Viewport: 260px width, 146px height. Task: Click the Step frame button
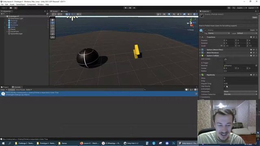coord(134,8)
